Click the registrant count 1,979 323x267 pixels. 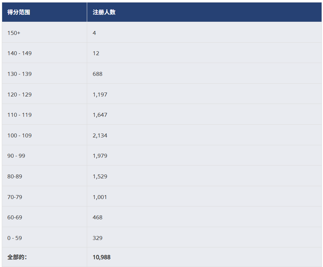click(x=100, y=156)
